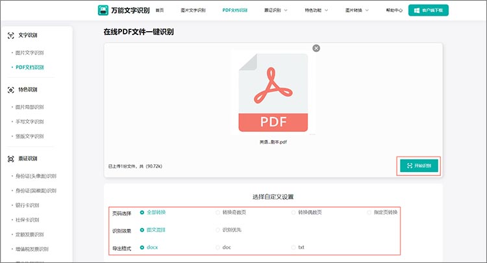Select 识别优先 recognition effect
This screenshot has width=487, height=263.
tap(218, 230)
